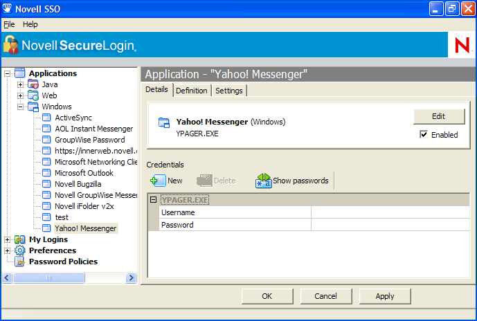Click the Novell SSO title bar hand icon
Image resolution: width=477 pixels, height=321 pixels.
click(8, 9)
